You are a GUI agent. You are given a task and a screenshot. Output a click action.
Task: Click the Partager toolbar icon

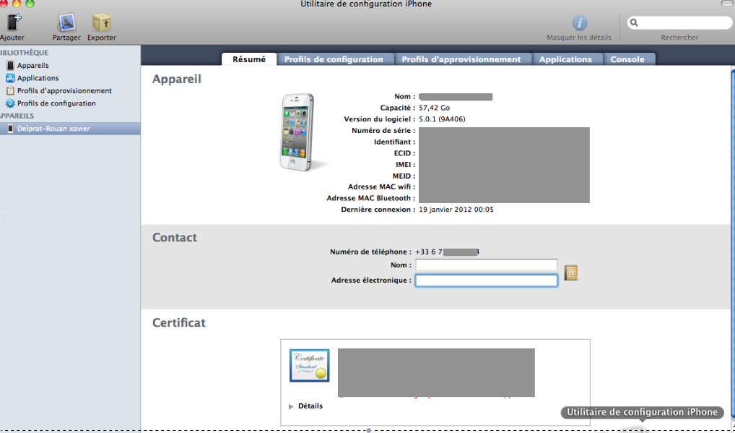(x=66, y=23)
